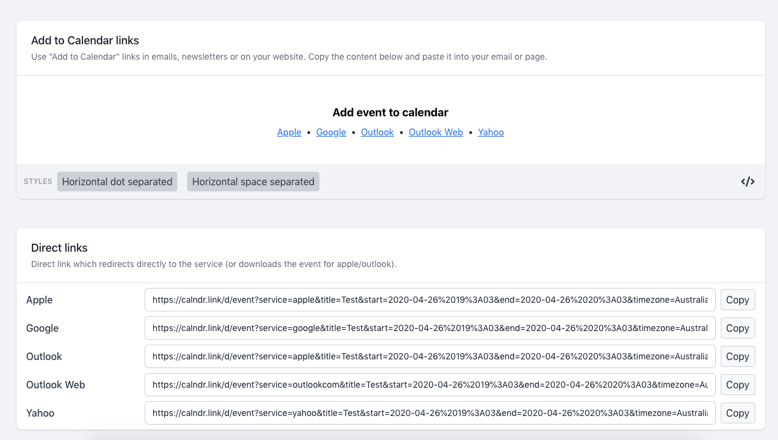The height and width of the screenshot is (440, 778).
Task: Click the Outlook direct link URL field
Action: (x=430, y=356)
